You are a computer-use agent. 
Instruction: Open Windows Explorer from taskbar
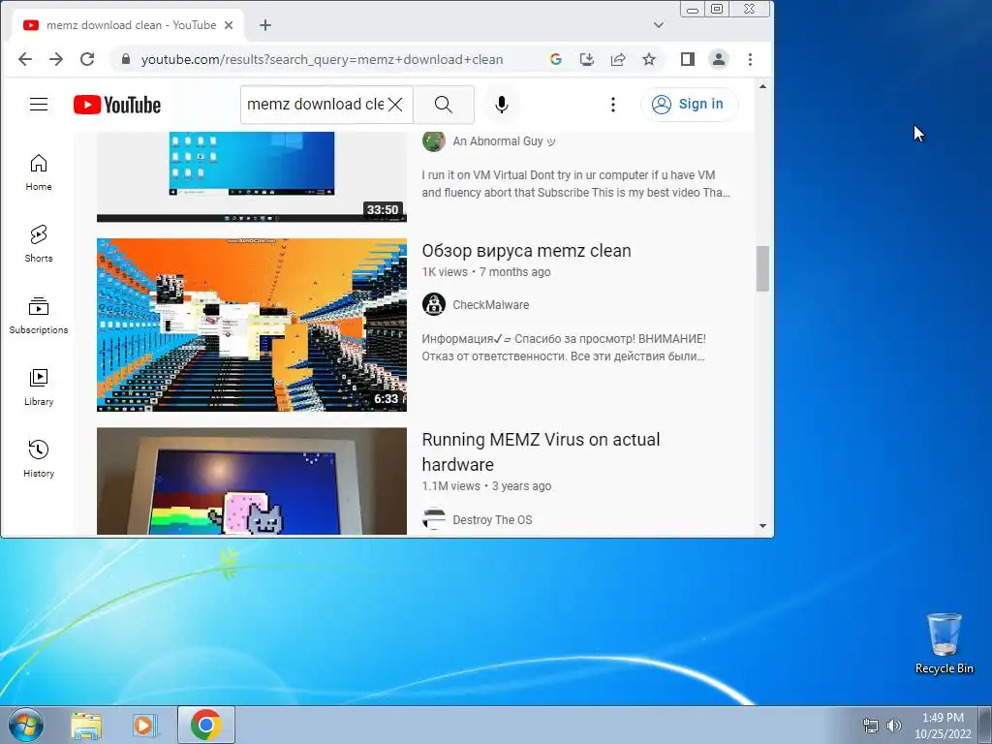[86, 725]
